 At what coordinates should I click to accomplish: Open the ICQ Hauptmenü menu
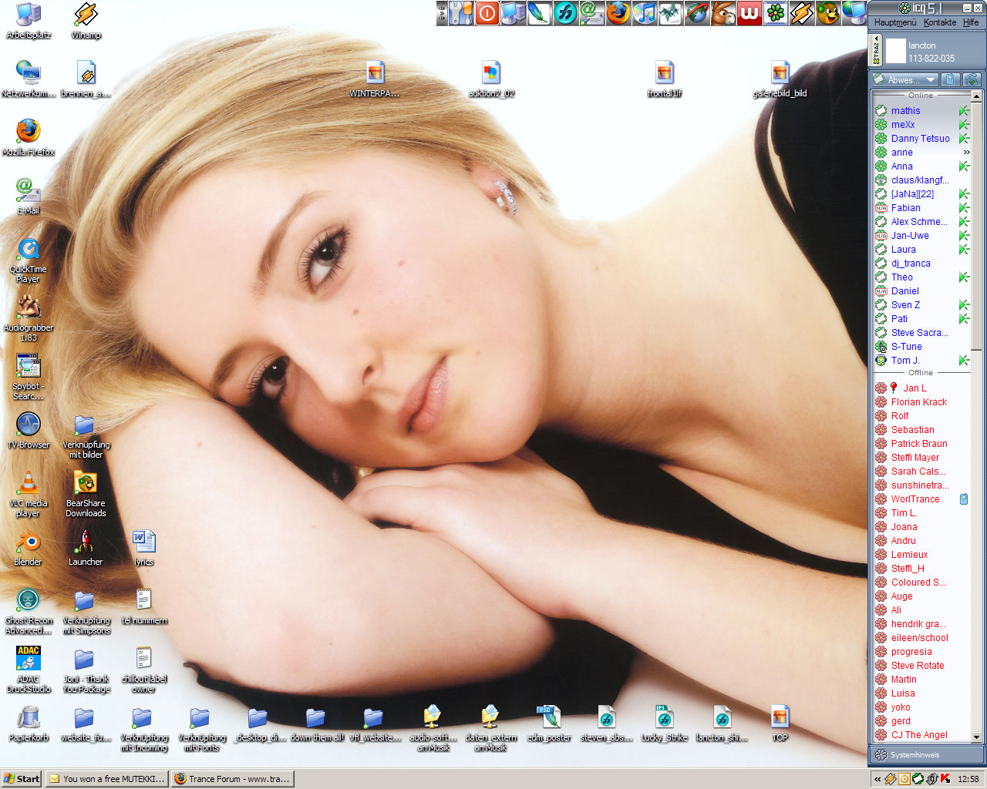894,22
